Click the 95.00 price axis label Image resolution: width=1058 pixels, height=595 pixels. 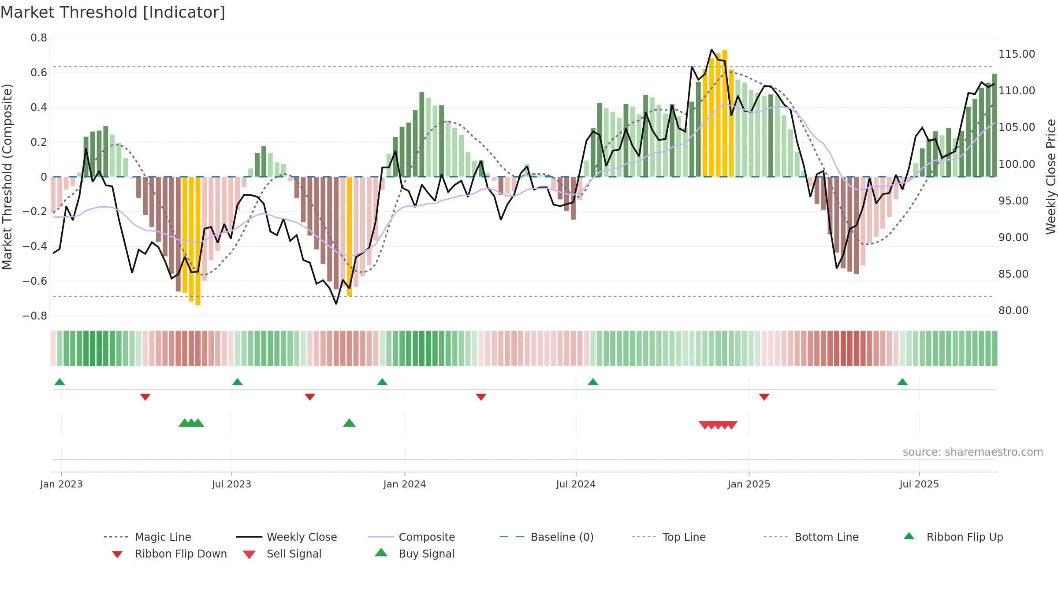click(x=1013, y=201)
